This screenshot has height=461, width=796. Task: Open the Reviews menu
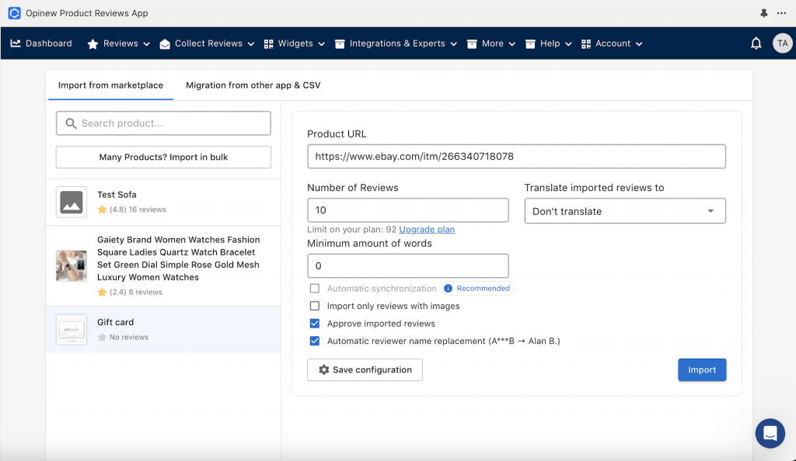tap(119, 43)
